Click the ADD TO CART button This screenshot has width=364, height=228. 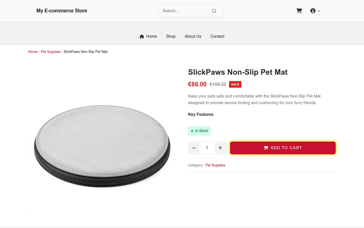[283, 148]
